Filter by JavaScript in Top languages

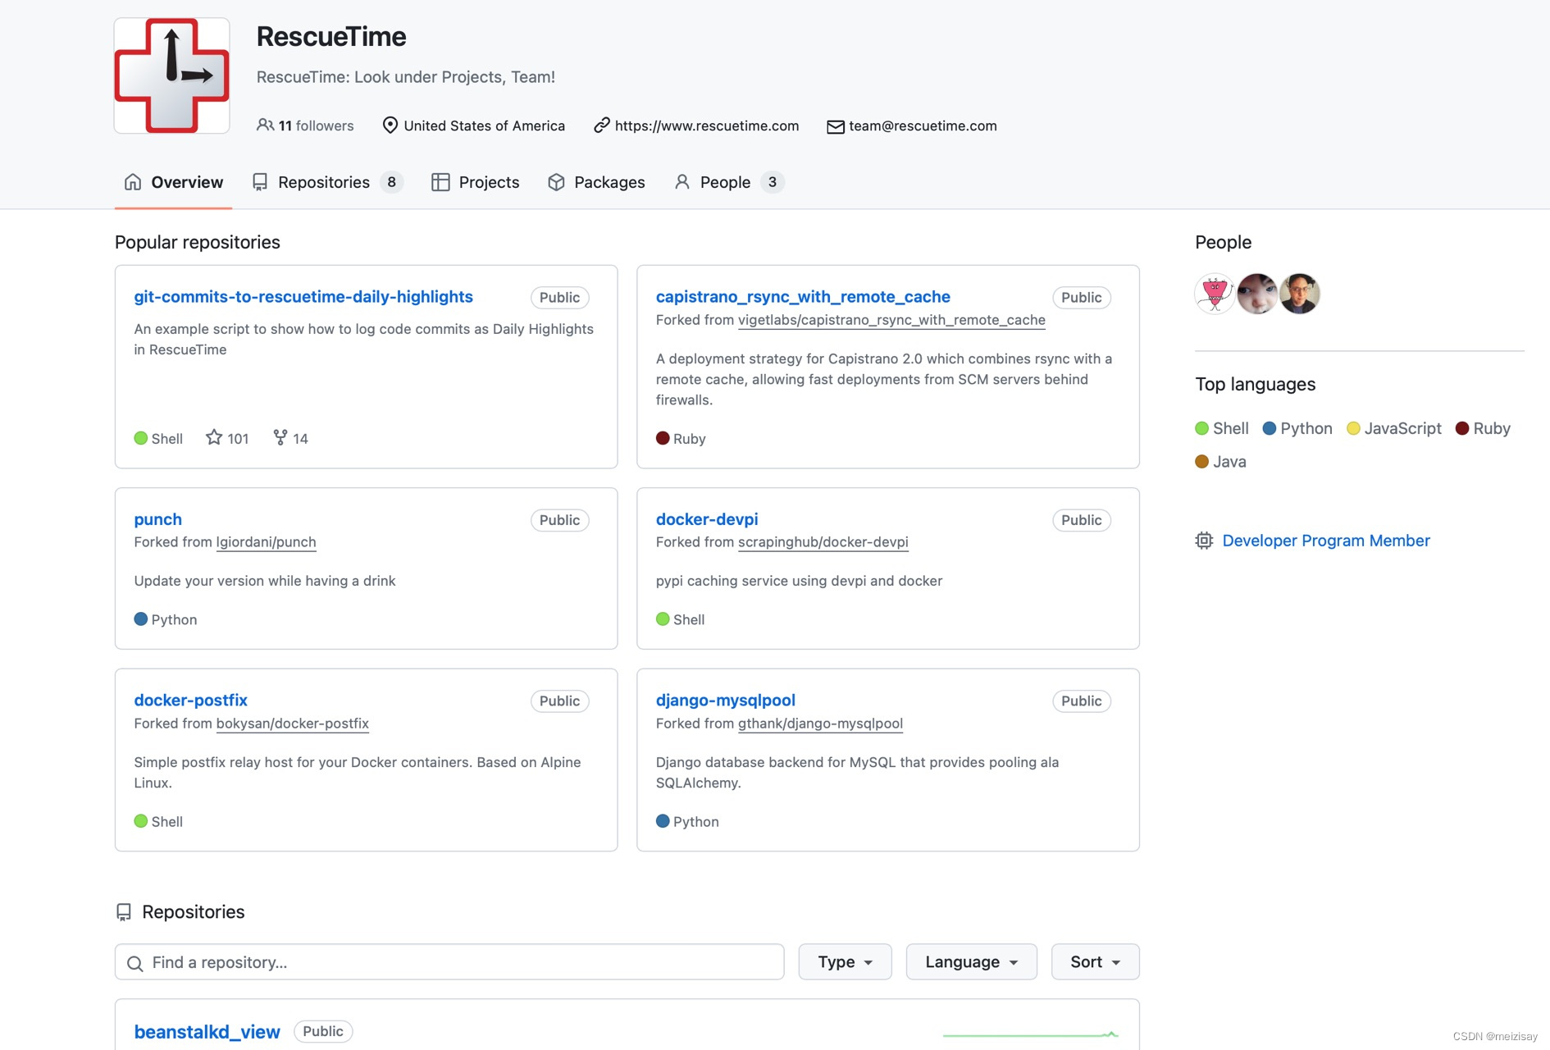click(1394, 428)
